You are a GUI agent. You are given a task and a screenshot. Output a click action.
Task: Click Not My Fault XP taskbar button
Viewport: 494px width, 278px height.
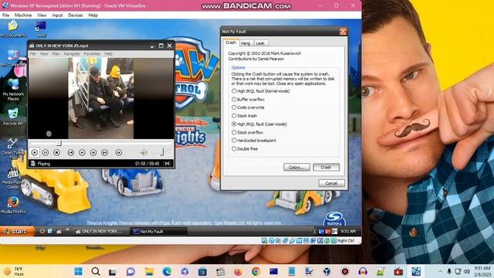(159, 232)
